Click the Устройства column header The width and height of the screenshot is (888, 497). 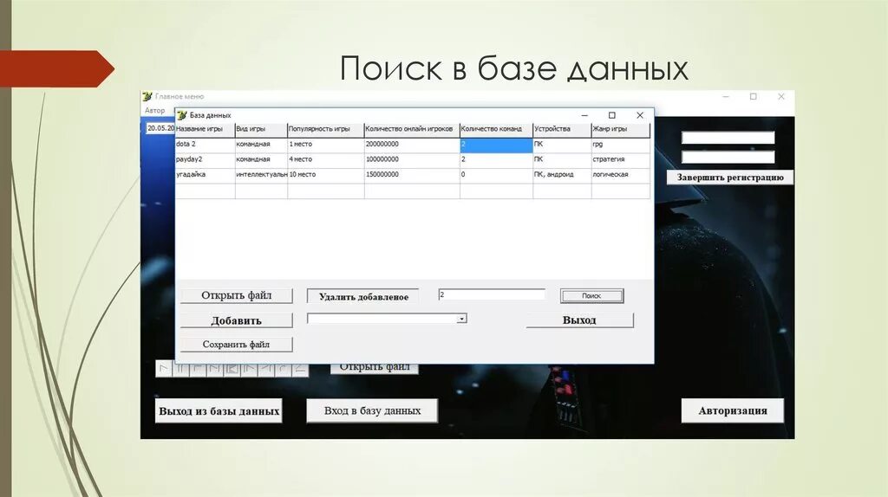point(562,130)
